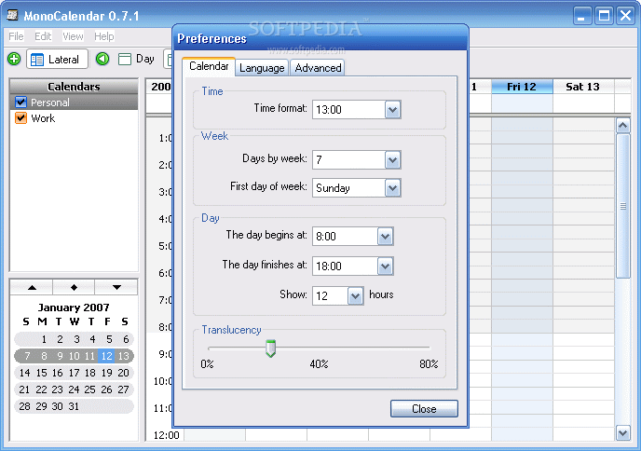The image size is (641, 451).
Task: Open the Help menu
Action: pyautogui.click(x=103, y=36)
